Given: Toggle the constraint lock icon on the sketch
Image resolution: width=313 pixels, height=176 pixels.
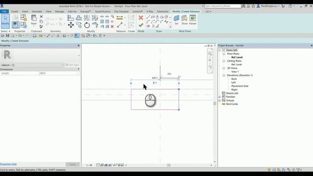Looking at the screenshot, I should (155, 83).
